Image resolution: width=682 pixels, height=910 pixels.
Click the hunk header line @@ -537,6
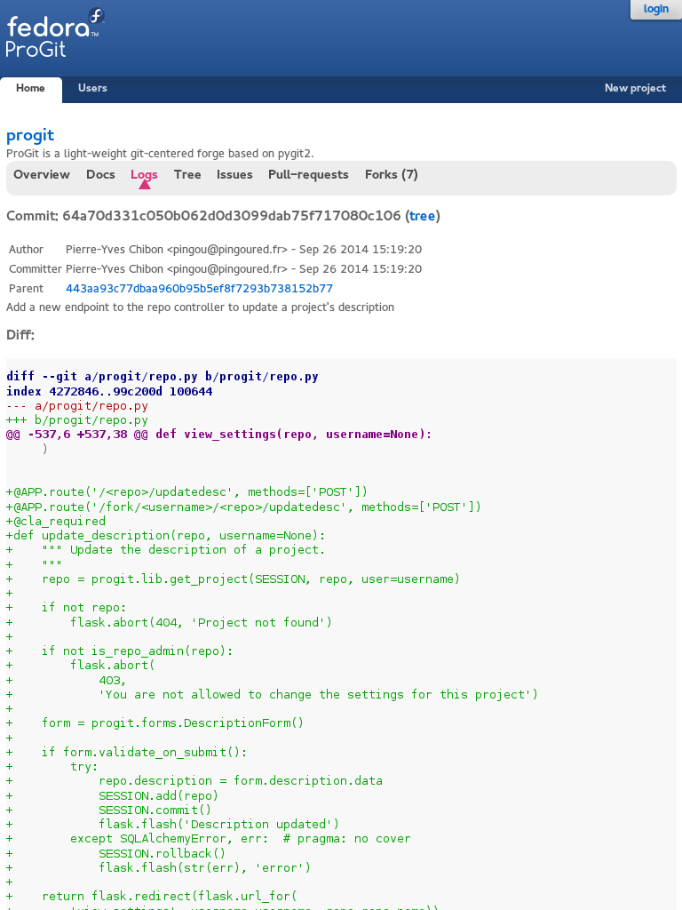click(218, 435)
